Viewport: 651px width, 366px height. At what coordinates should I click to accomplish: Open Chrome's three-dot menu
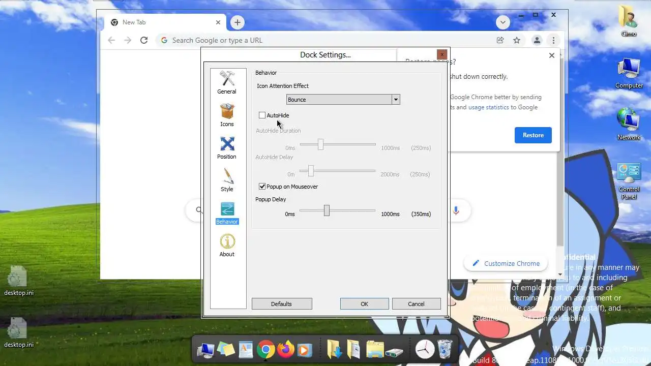coord(553,40)
